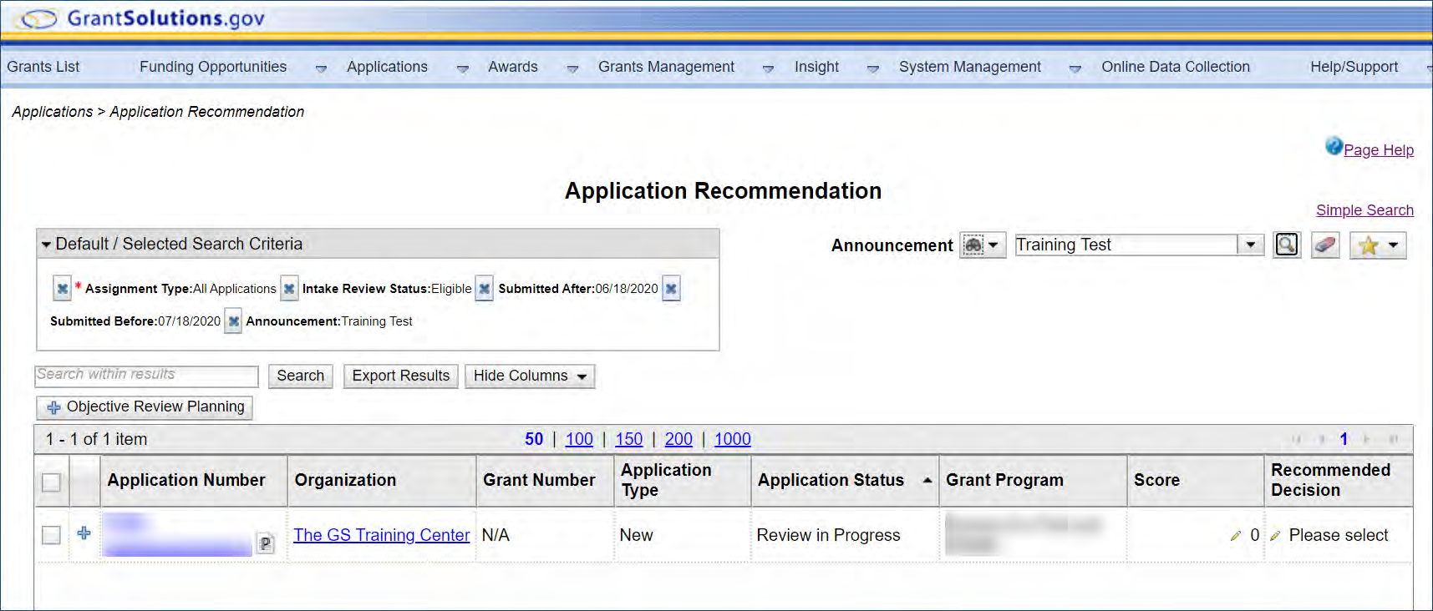Open Page Help via the question icon
Image resolution: width=1433 pixels, height=611 pixels.
1334,147
